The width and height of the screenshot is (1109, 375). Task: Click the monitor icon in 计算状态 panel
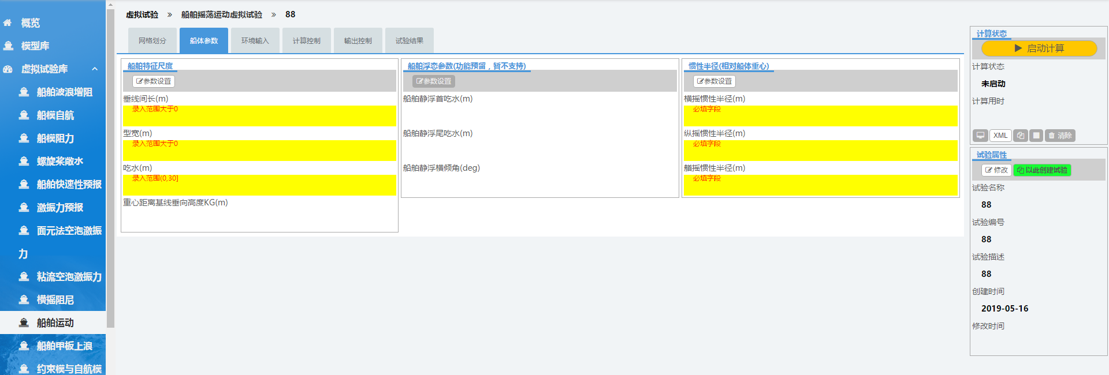pos(980,136)
